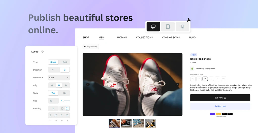Switch to desktop preview icon
The height and width of the screenshot is (133, 258).
[153, 26]
